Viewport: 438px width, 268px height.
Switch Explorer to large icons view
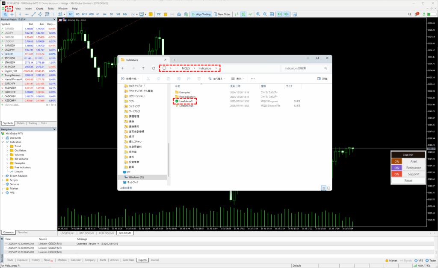(x=329, y=188)
